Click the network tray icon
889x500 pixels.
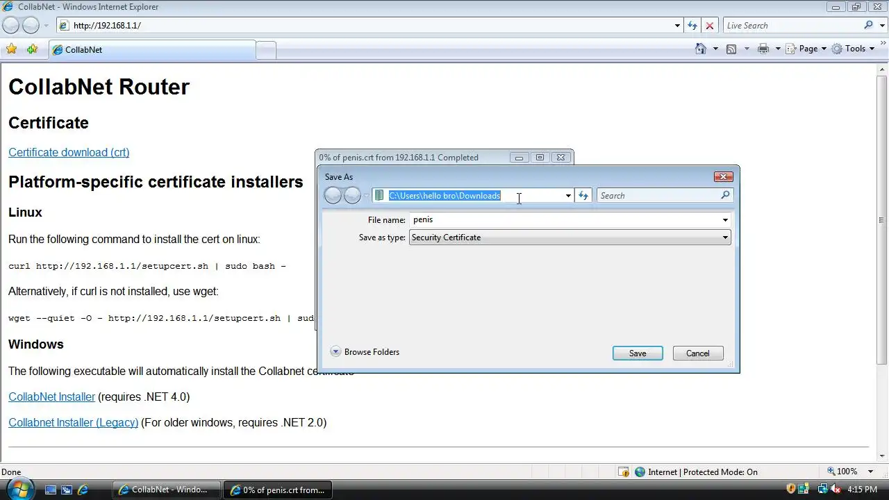(x=824, y=490)
